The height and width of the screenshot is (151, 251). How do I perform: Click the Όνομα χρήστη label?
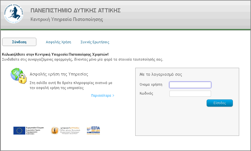tap(151, 85)
